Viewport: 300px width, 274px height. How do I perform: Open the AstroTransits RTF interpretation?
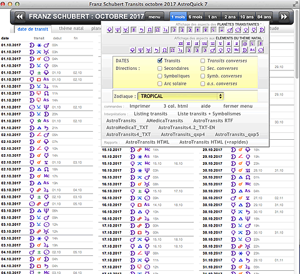[x=213, y=120]
